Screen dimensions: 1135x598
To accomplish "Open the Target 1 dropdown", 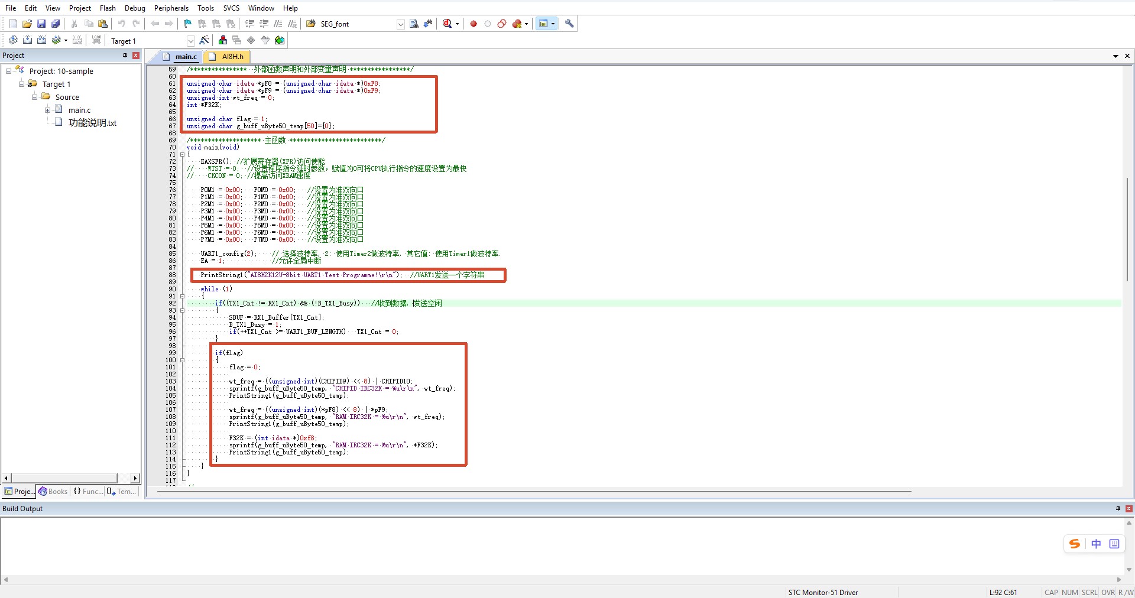I will (191, 41).
